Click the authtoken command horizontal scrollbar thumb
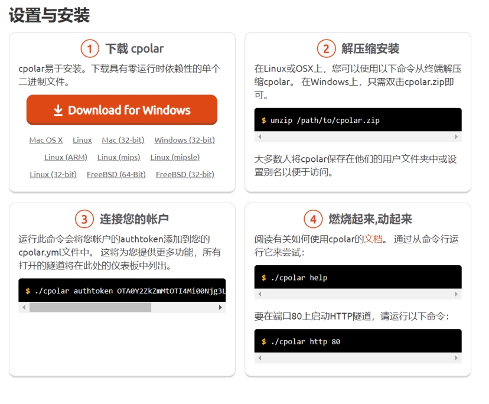Screen dimensions: 489x404 pyautogui.click(x=90, y=307)
